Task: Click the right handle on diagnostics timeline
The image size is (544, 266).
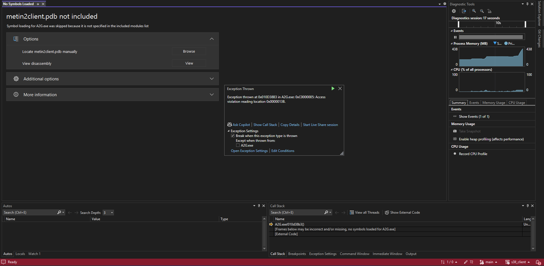Action: [x=525, y=24]
